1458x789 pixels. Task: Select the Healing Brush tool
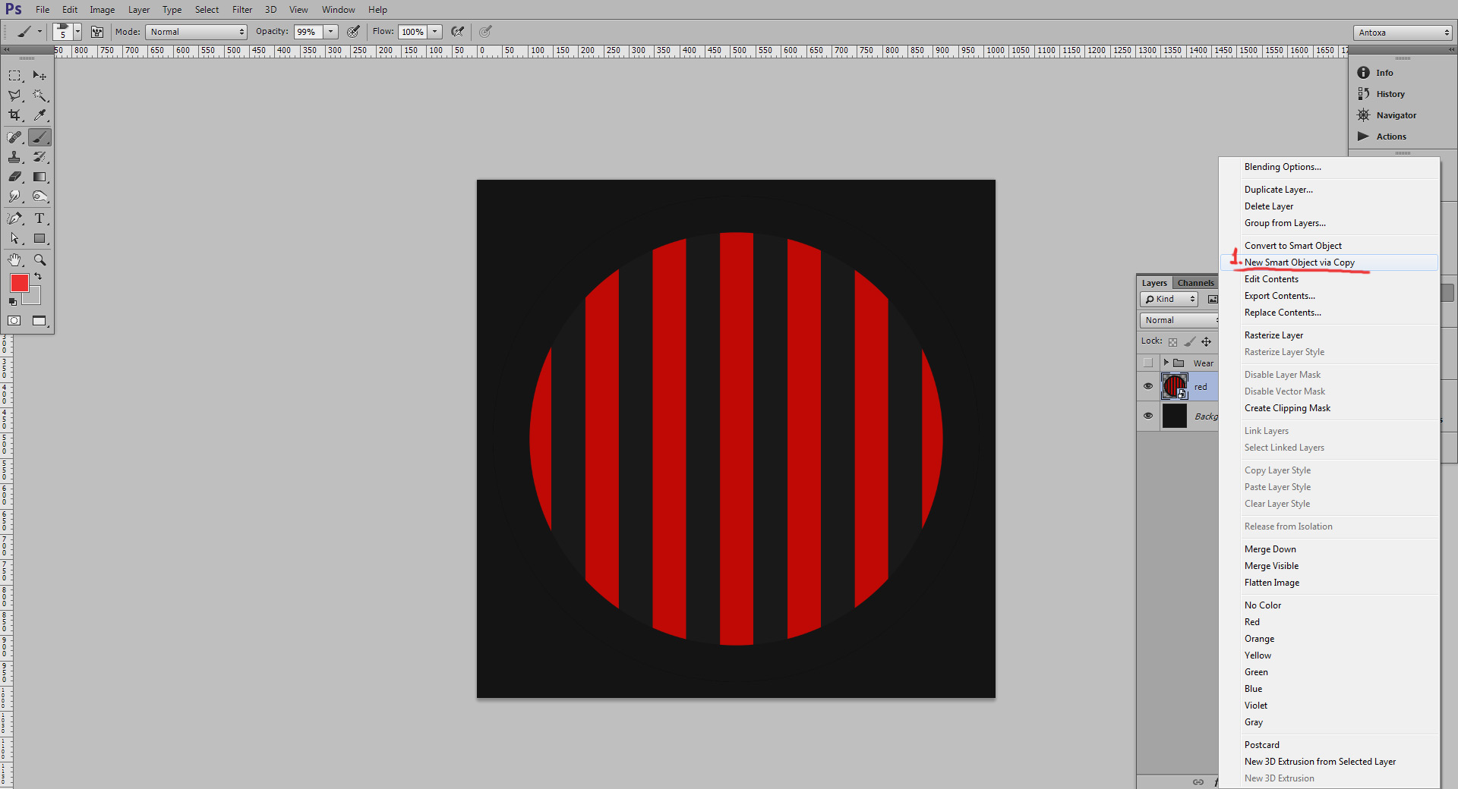coord(14,137)
